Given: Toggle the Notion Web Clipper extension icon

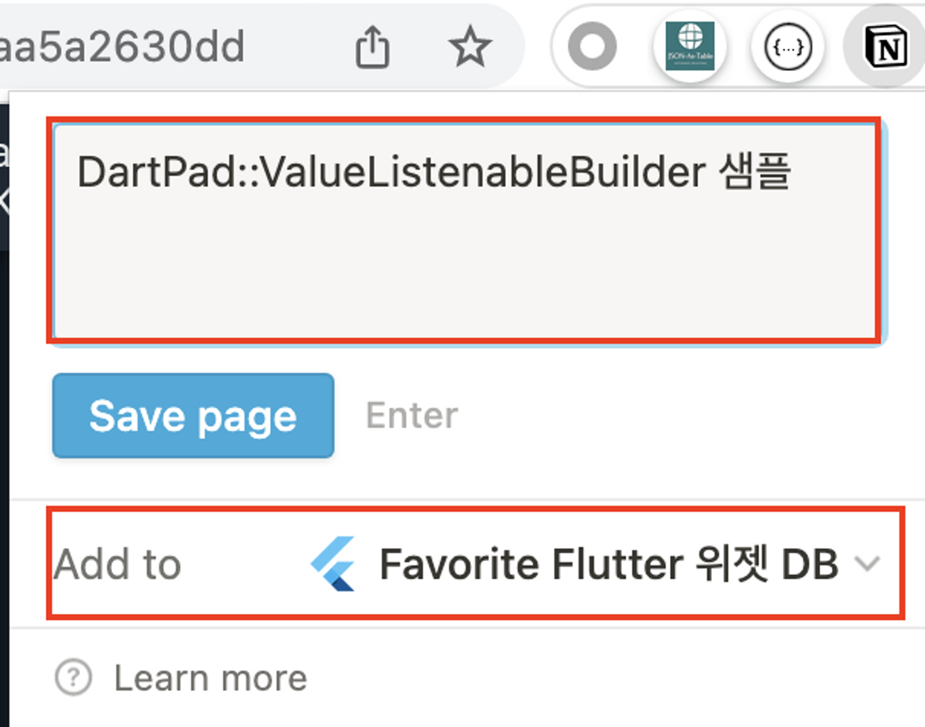Looking at the screenshot, I should click(x=886, y=47).
